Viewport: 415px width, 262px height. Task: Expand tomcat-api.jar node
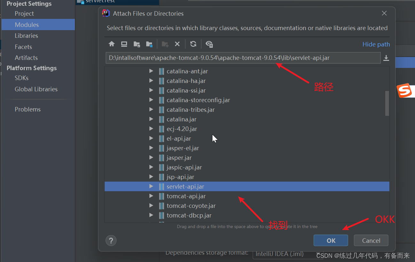(151, 196)
